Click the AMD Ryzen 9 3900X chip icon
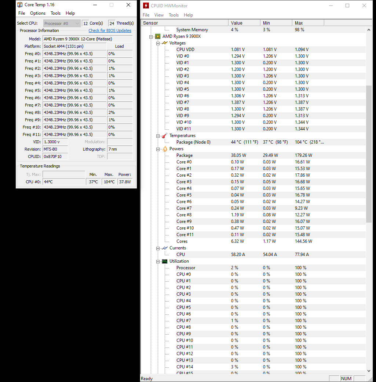The image size is (376, 382). point(158,36)
